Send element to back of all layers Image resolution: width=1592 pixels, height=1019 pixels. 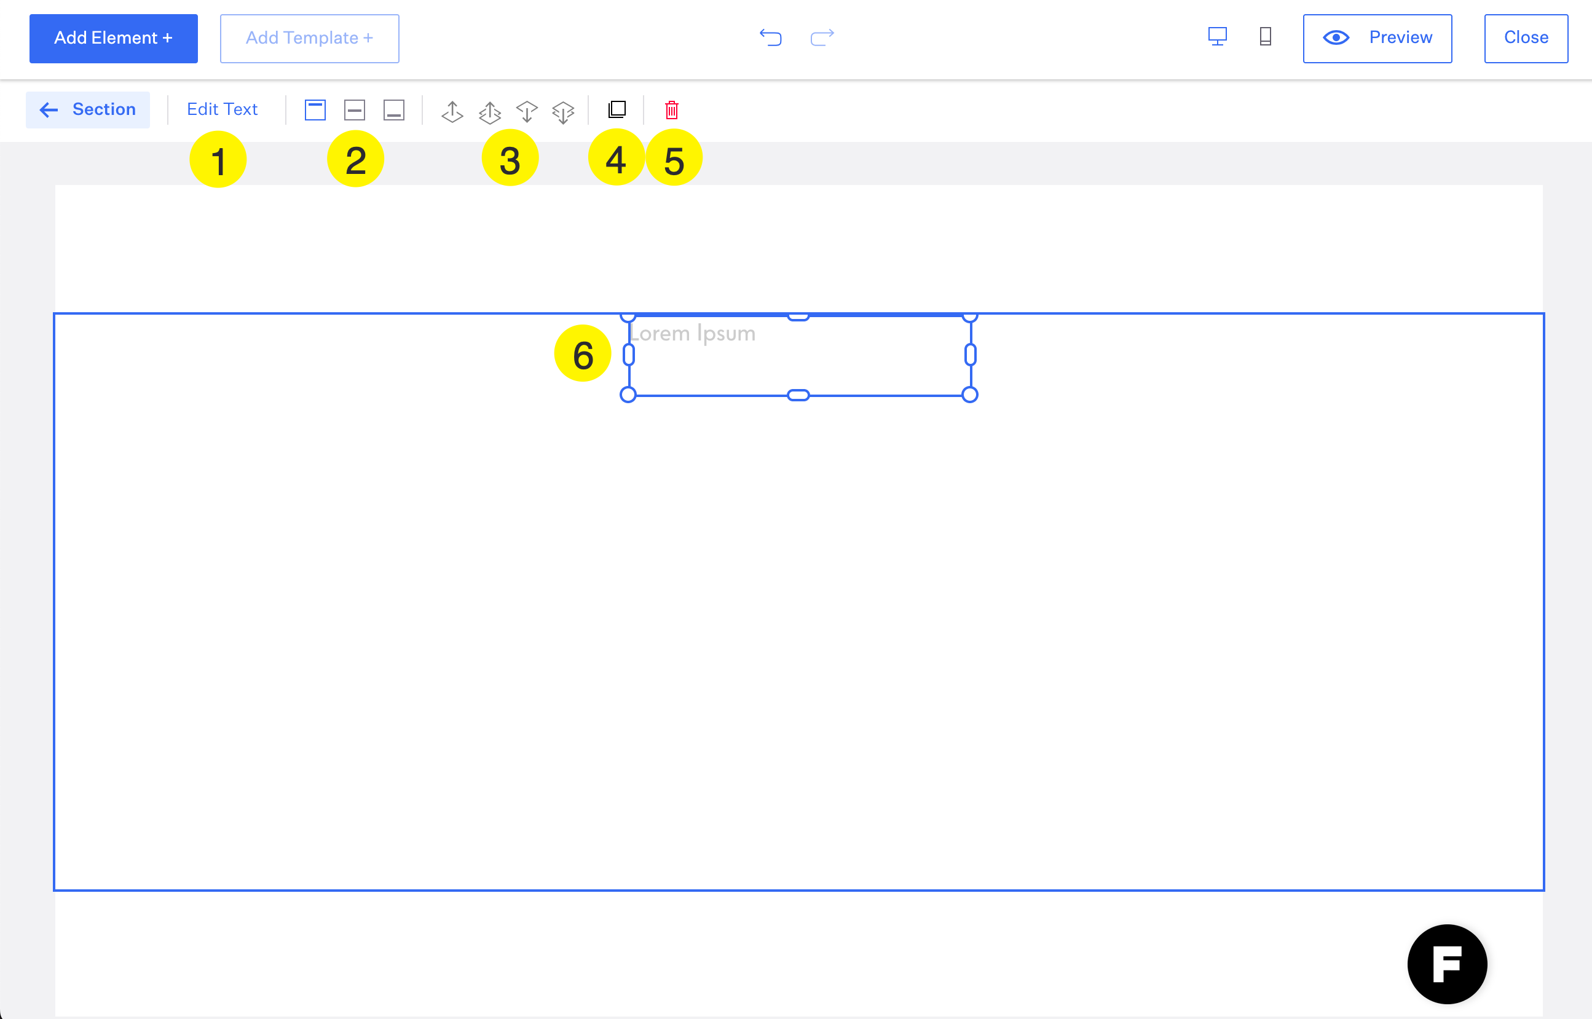point(563,112)
